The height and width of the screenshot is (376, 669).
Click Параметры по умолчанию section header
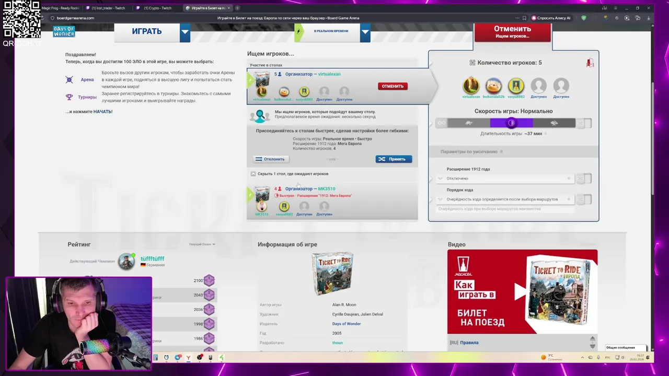click(513, 151)
